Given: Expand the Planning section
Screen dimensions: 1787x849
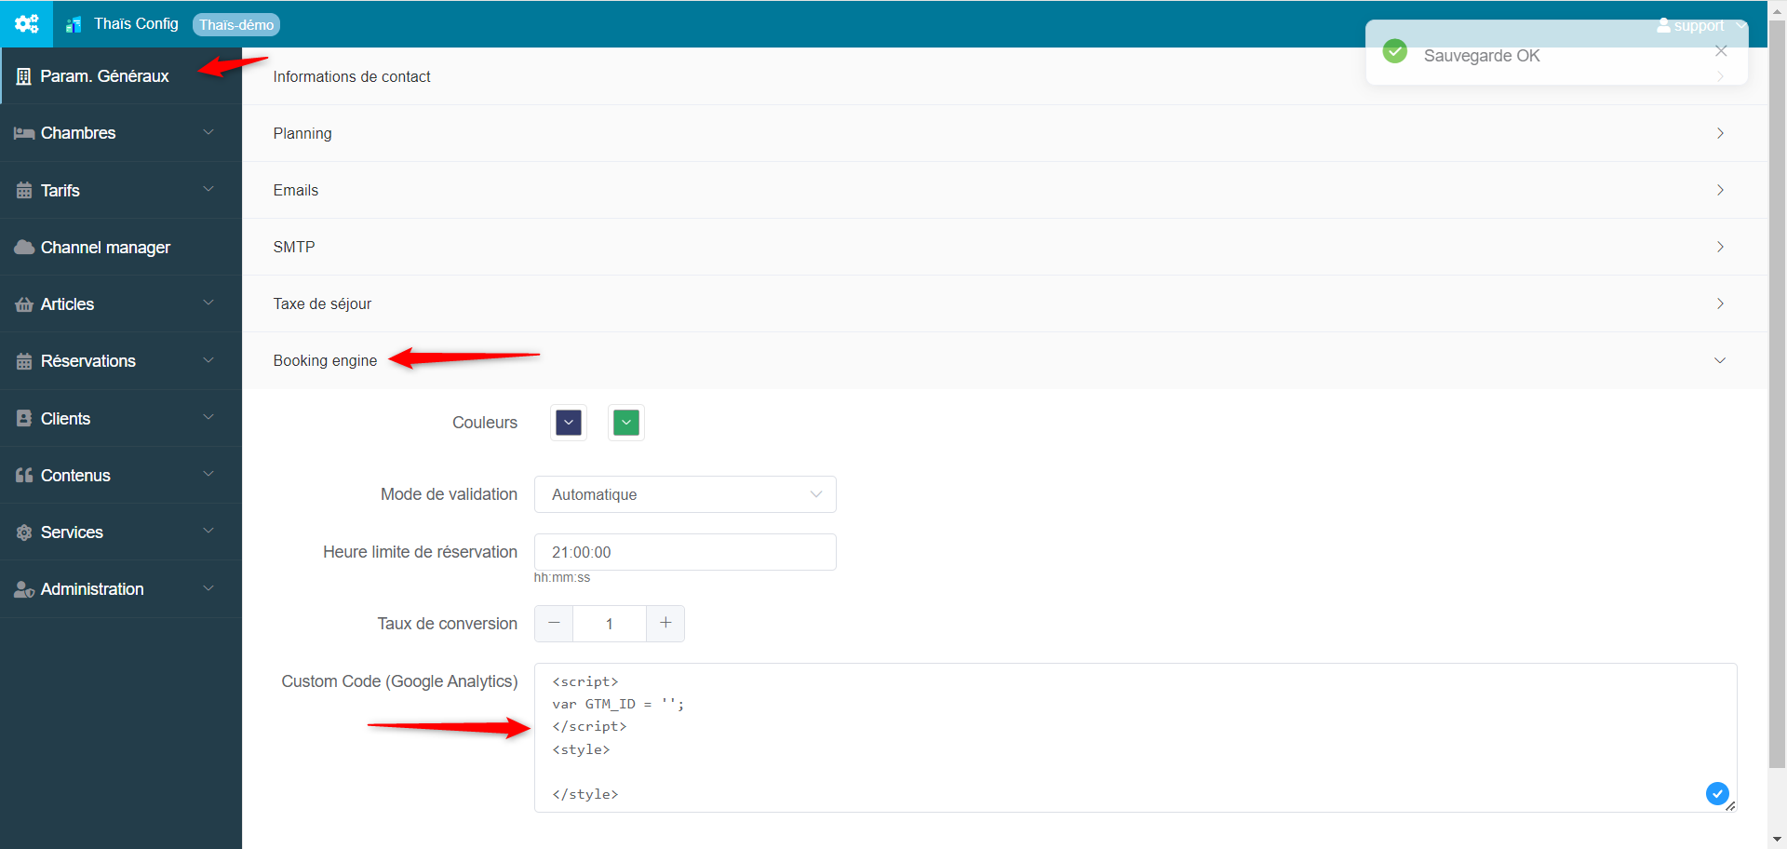Looking at the screenshot, I should (x=1005, y=133).
